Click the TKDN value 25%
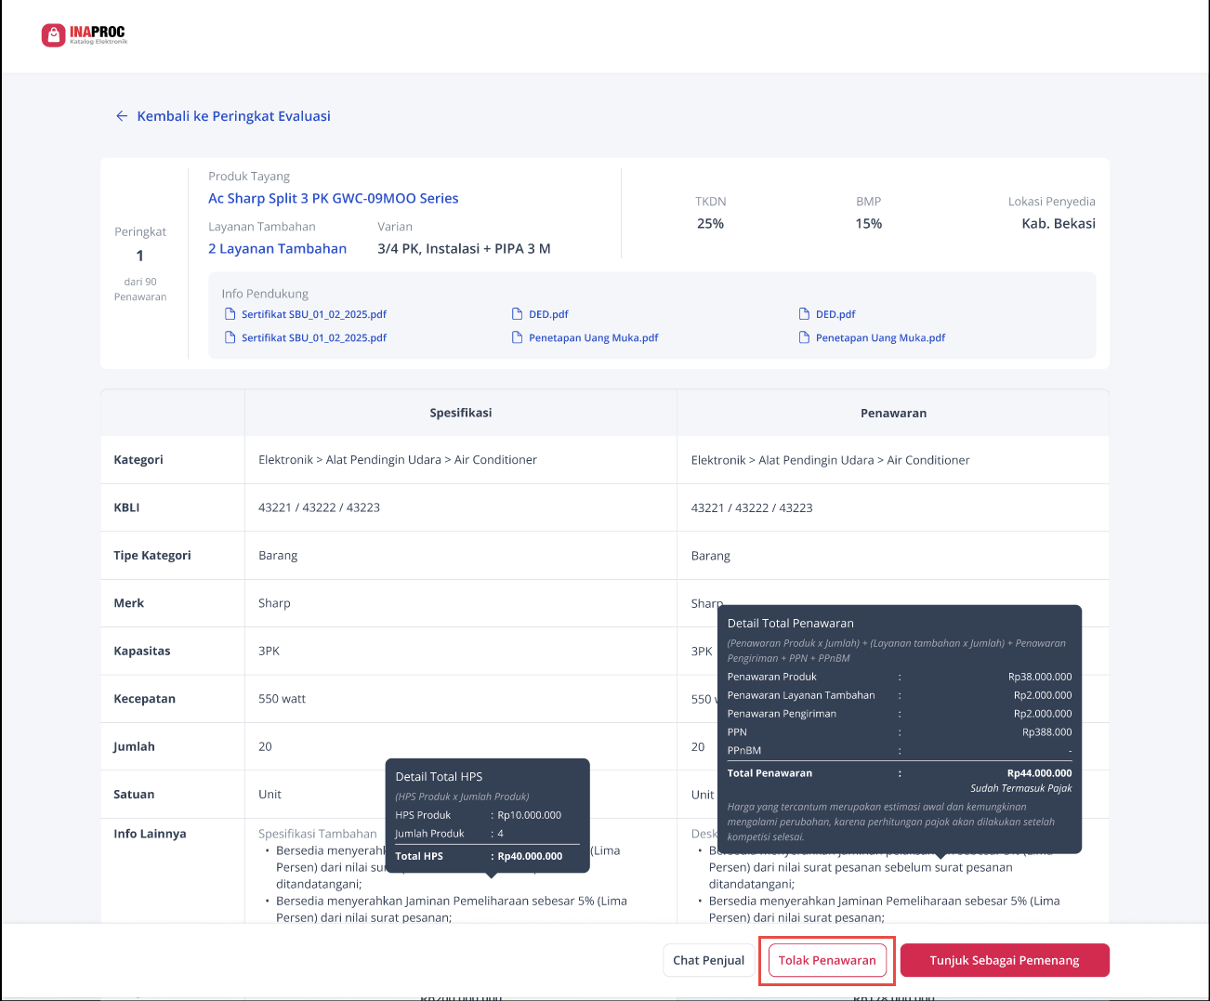 [x=710, y=223]
